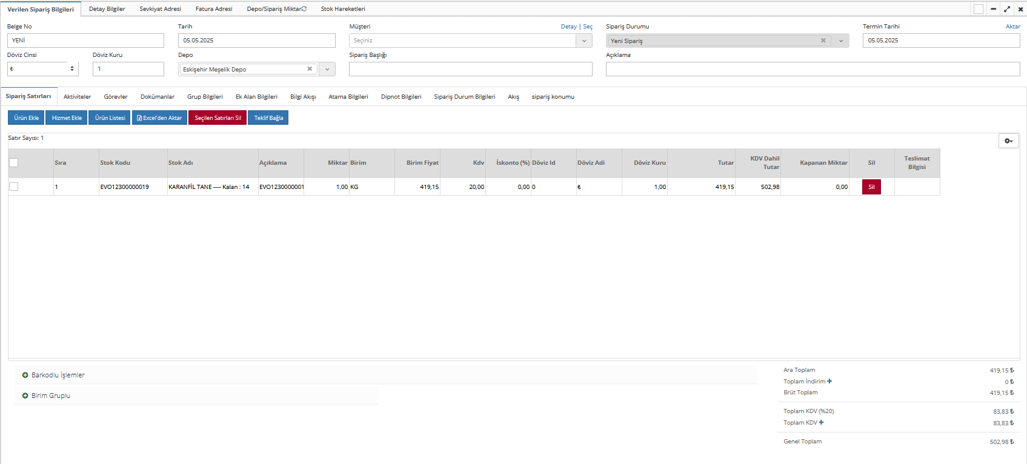Screen dimensions: 1027x464
Task: Click the plus icon next to Toplam İndirim
Action: (829, 381)
